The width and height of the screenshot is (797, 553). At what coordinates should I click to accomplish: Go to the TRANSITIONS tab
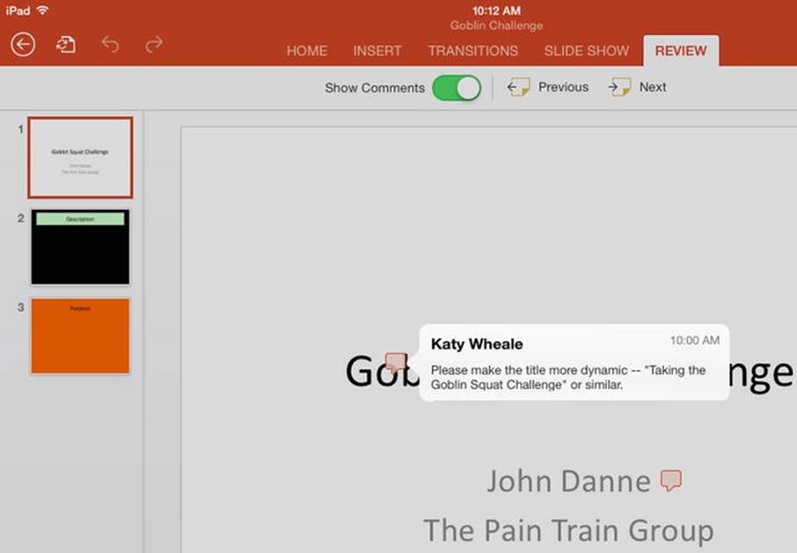click(x=472, y=51)
